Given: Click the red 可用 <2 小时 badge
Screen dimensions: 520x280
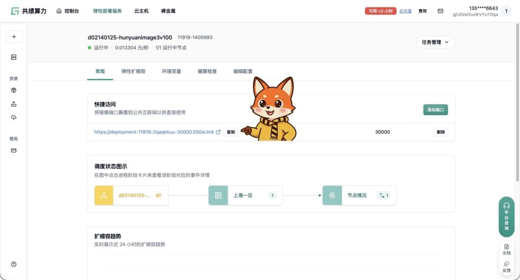Looking at the screenshot, I should [x=380, y=11].
